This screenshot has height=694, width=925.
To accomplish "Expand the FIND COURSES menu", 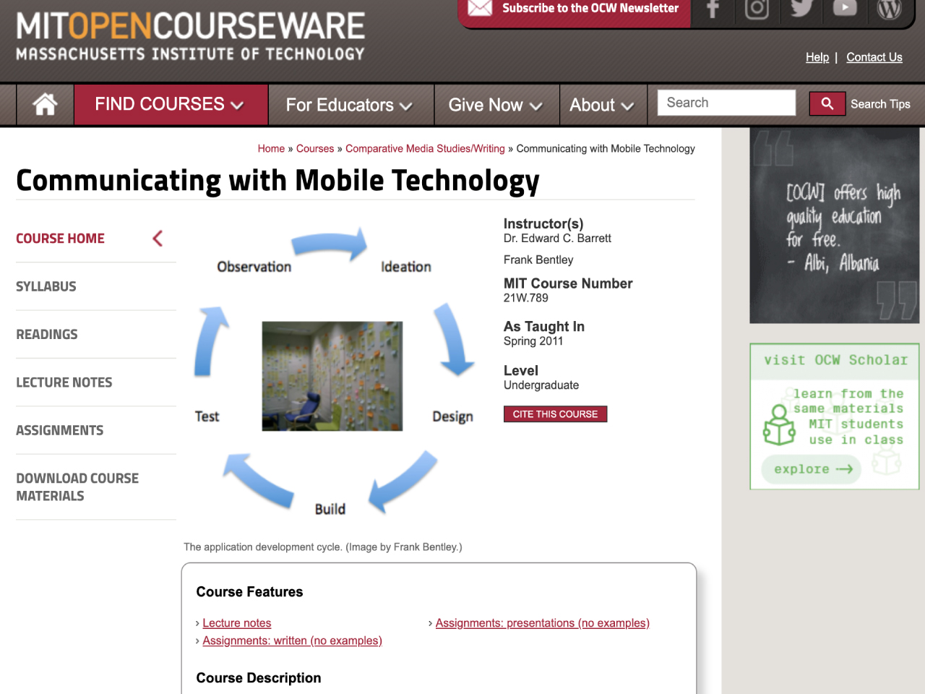I will (171, 104).
